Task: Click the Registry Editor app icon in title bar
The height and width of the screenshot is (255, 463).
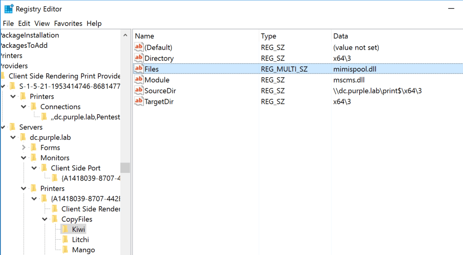Action: 9,9
